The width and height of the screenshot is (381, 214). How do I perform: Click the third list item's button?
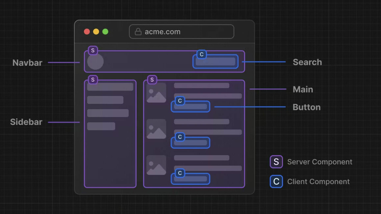190,179
